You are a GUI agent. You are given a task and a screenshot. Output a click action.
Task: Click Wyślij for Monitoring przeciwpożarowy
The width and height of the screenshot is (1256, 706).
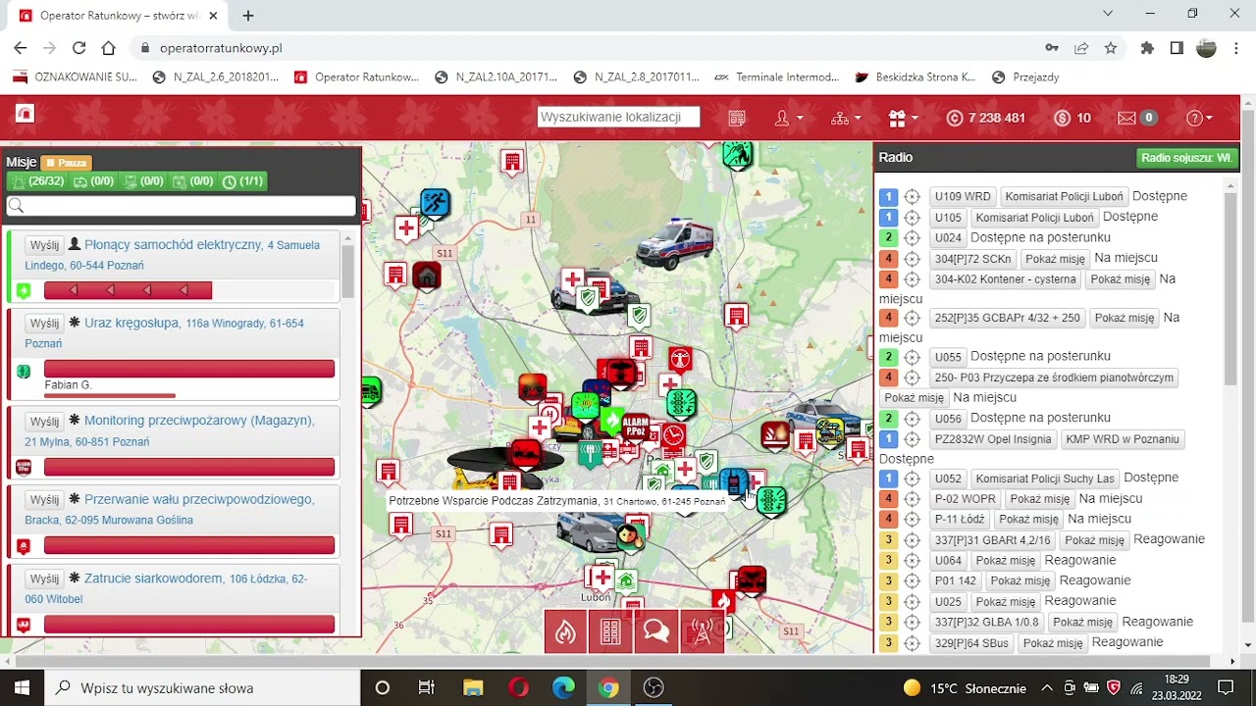(x=44, y=421)
